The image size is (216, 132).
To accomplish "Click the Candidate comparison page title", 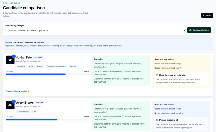I will pyautogui.click(x=24, y=8).
